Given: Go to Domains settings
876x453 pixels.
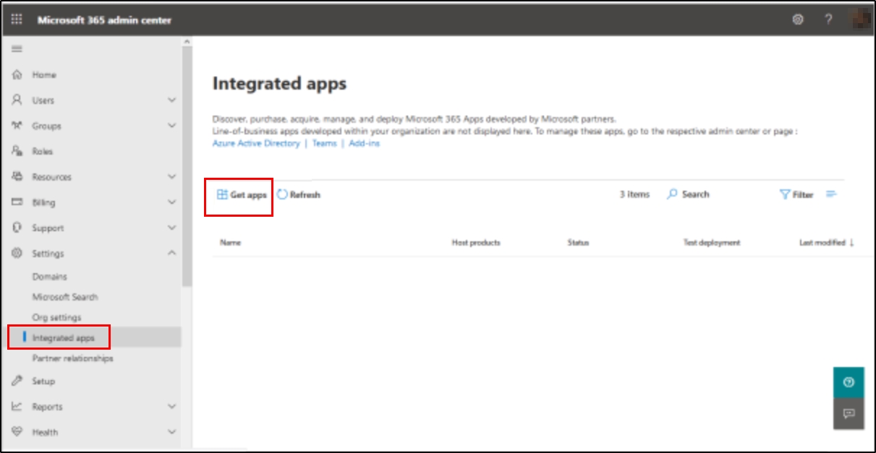Looking at the screenshot, I should pyautogui.click(x=49, y=277).
